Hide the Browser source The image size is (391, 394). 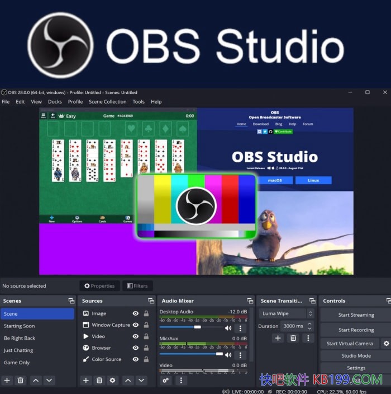click(135, 348)
